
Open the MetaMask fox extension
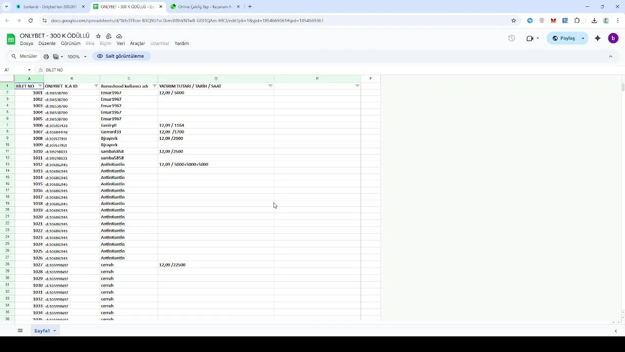click(x=553, y=21)
